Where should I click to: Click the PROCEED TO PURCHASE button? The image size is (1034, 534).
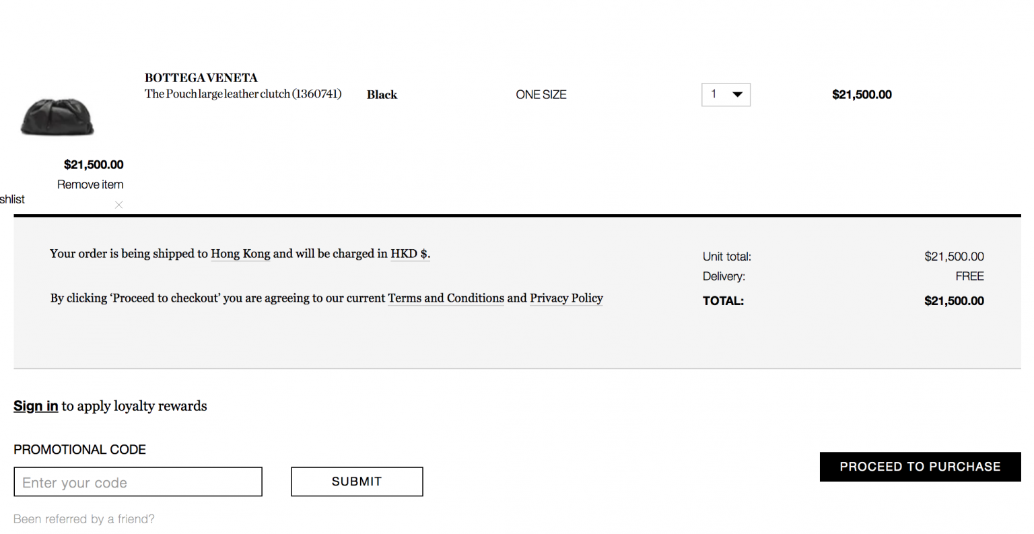(920, 467)
